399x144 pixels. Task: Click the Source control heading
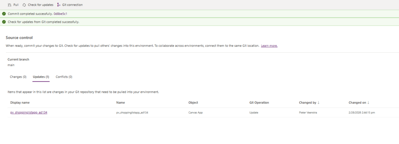[19, 38]
